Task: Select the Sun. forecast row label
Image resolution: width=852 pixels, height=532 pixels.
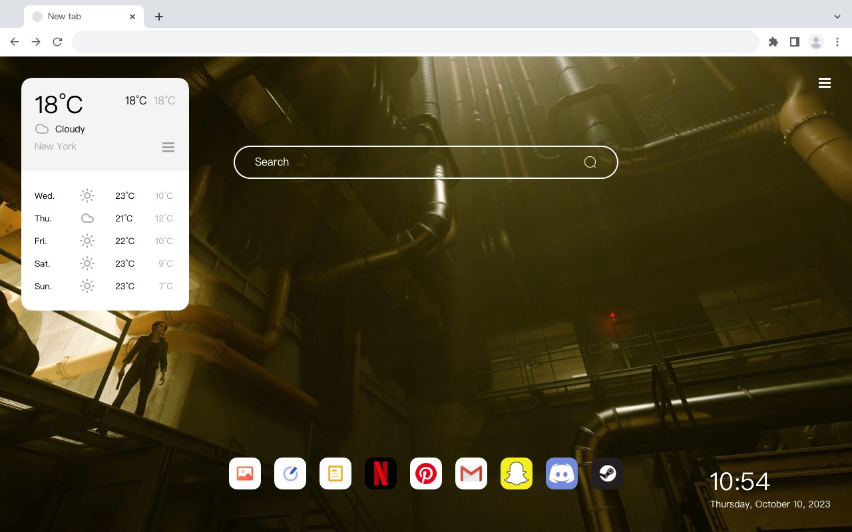Action: coord(43,286)
